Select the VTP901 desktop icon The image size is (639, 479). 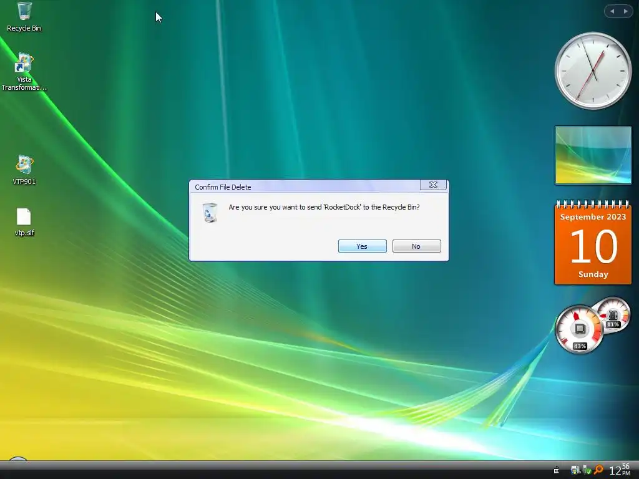[x=24, y=170]
